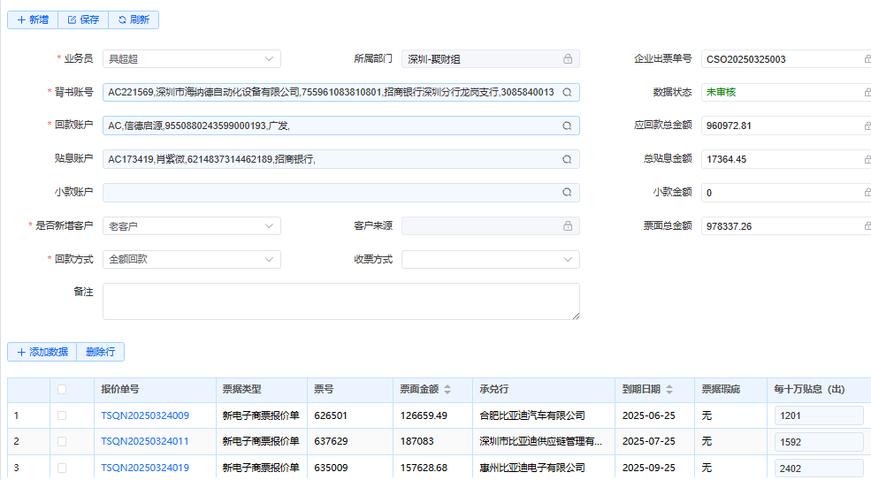This screenshot has width=871, height=480.
Task: Click search icon in 回款账户 field
Action: [x=567, y=126]
